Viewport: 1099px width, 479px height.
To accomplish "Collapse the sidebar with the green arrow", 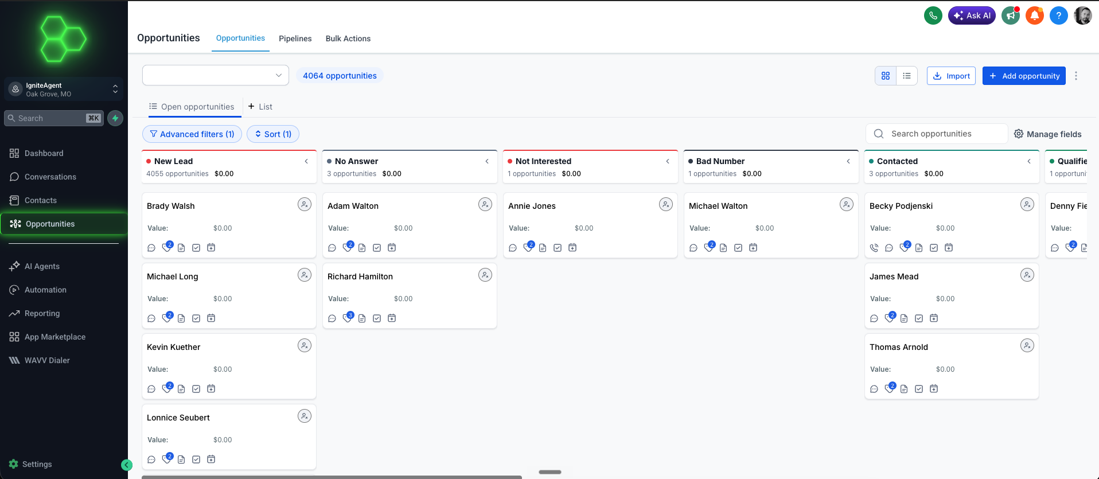I will [x=127, y=465].
